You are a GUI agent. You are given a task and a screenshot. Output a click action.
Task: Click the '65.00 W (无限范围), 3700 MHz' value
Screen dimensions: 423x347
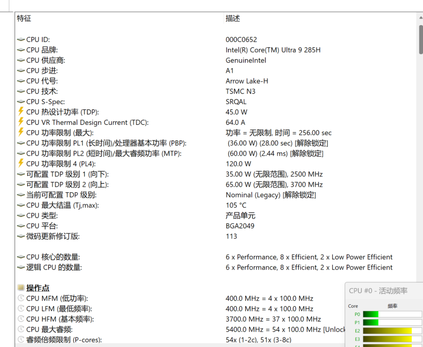[x=274, y=184]
